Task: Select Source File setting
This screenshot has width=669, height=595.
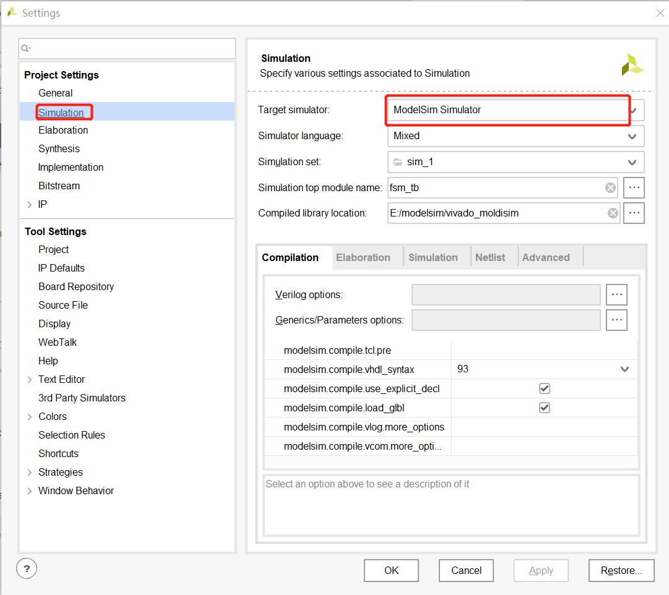Action: (63, 305)
